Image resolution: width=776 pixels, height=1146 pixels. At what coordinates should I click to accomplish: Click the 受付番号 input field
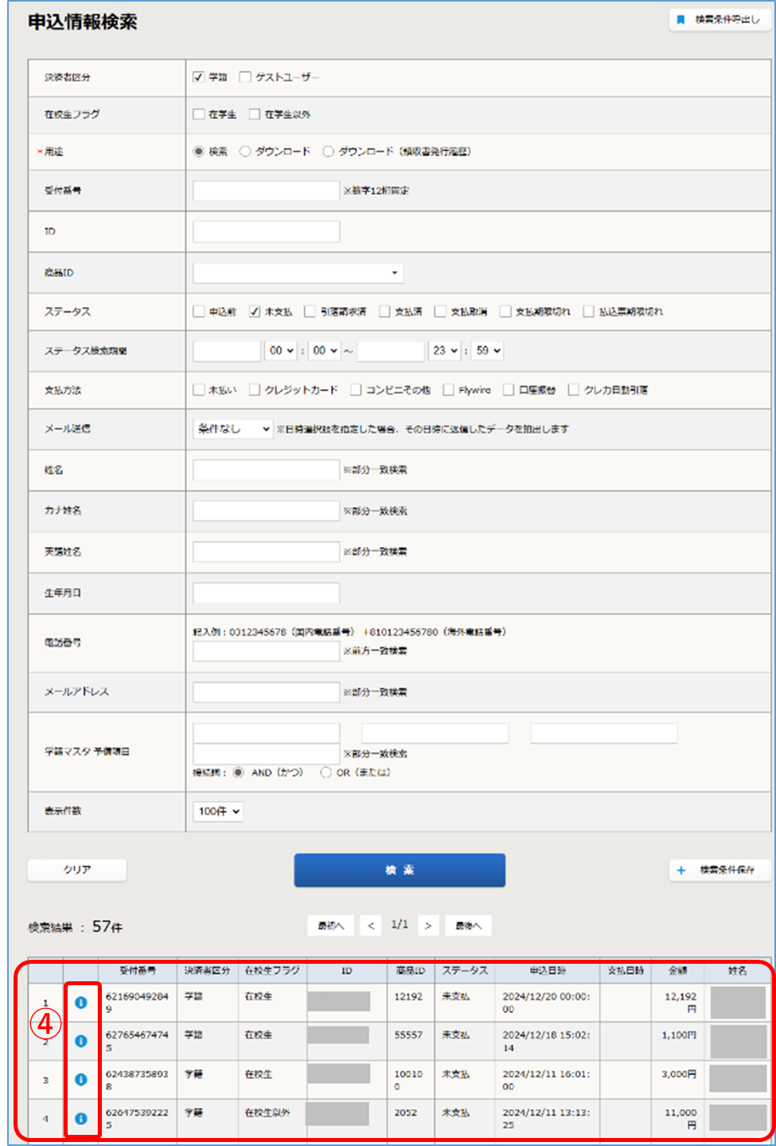(x=266, y=190)
